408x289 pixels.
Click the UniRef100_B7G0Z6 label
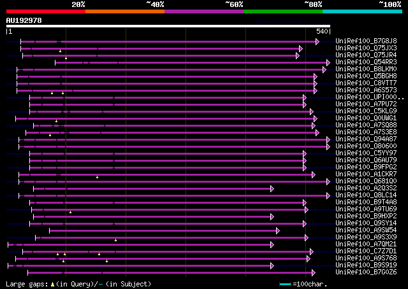[366, 272]
